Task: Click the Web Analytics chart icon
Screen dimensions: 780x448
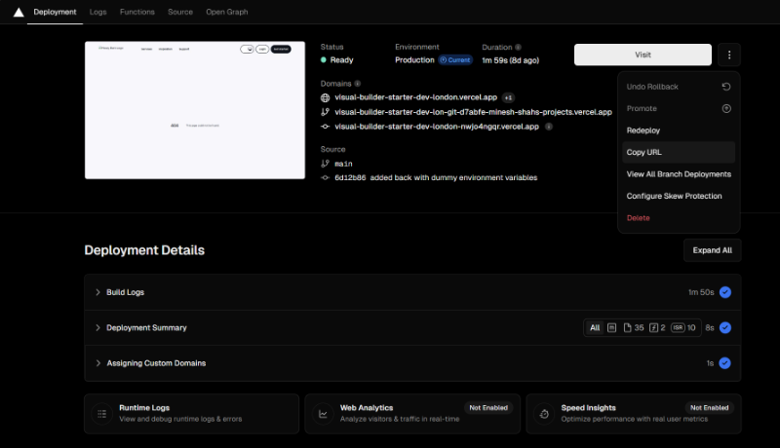Action: coord(322,413)
